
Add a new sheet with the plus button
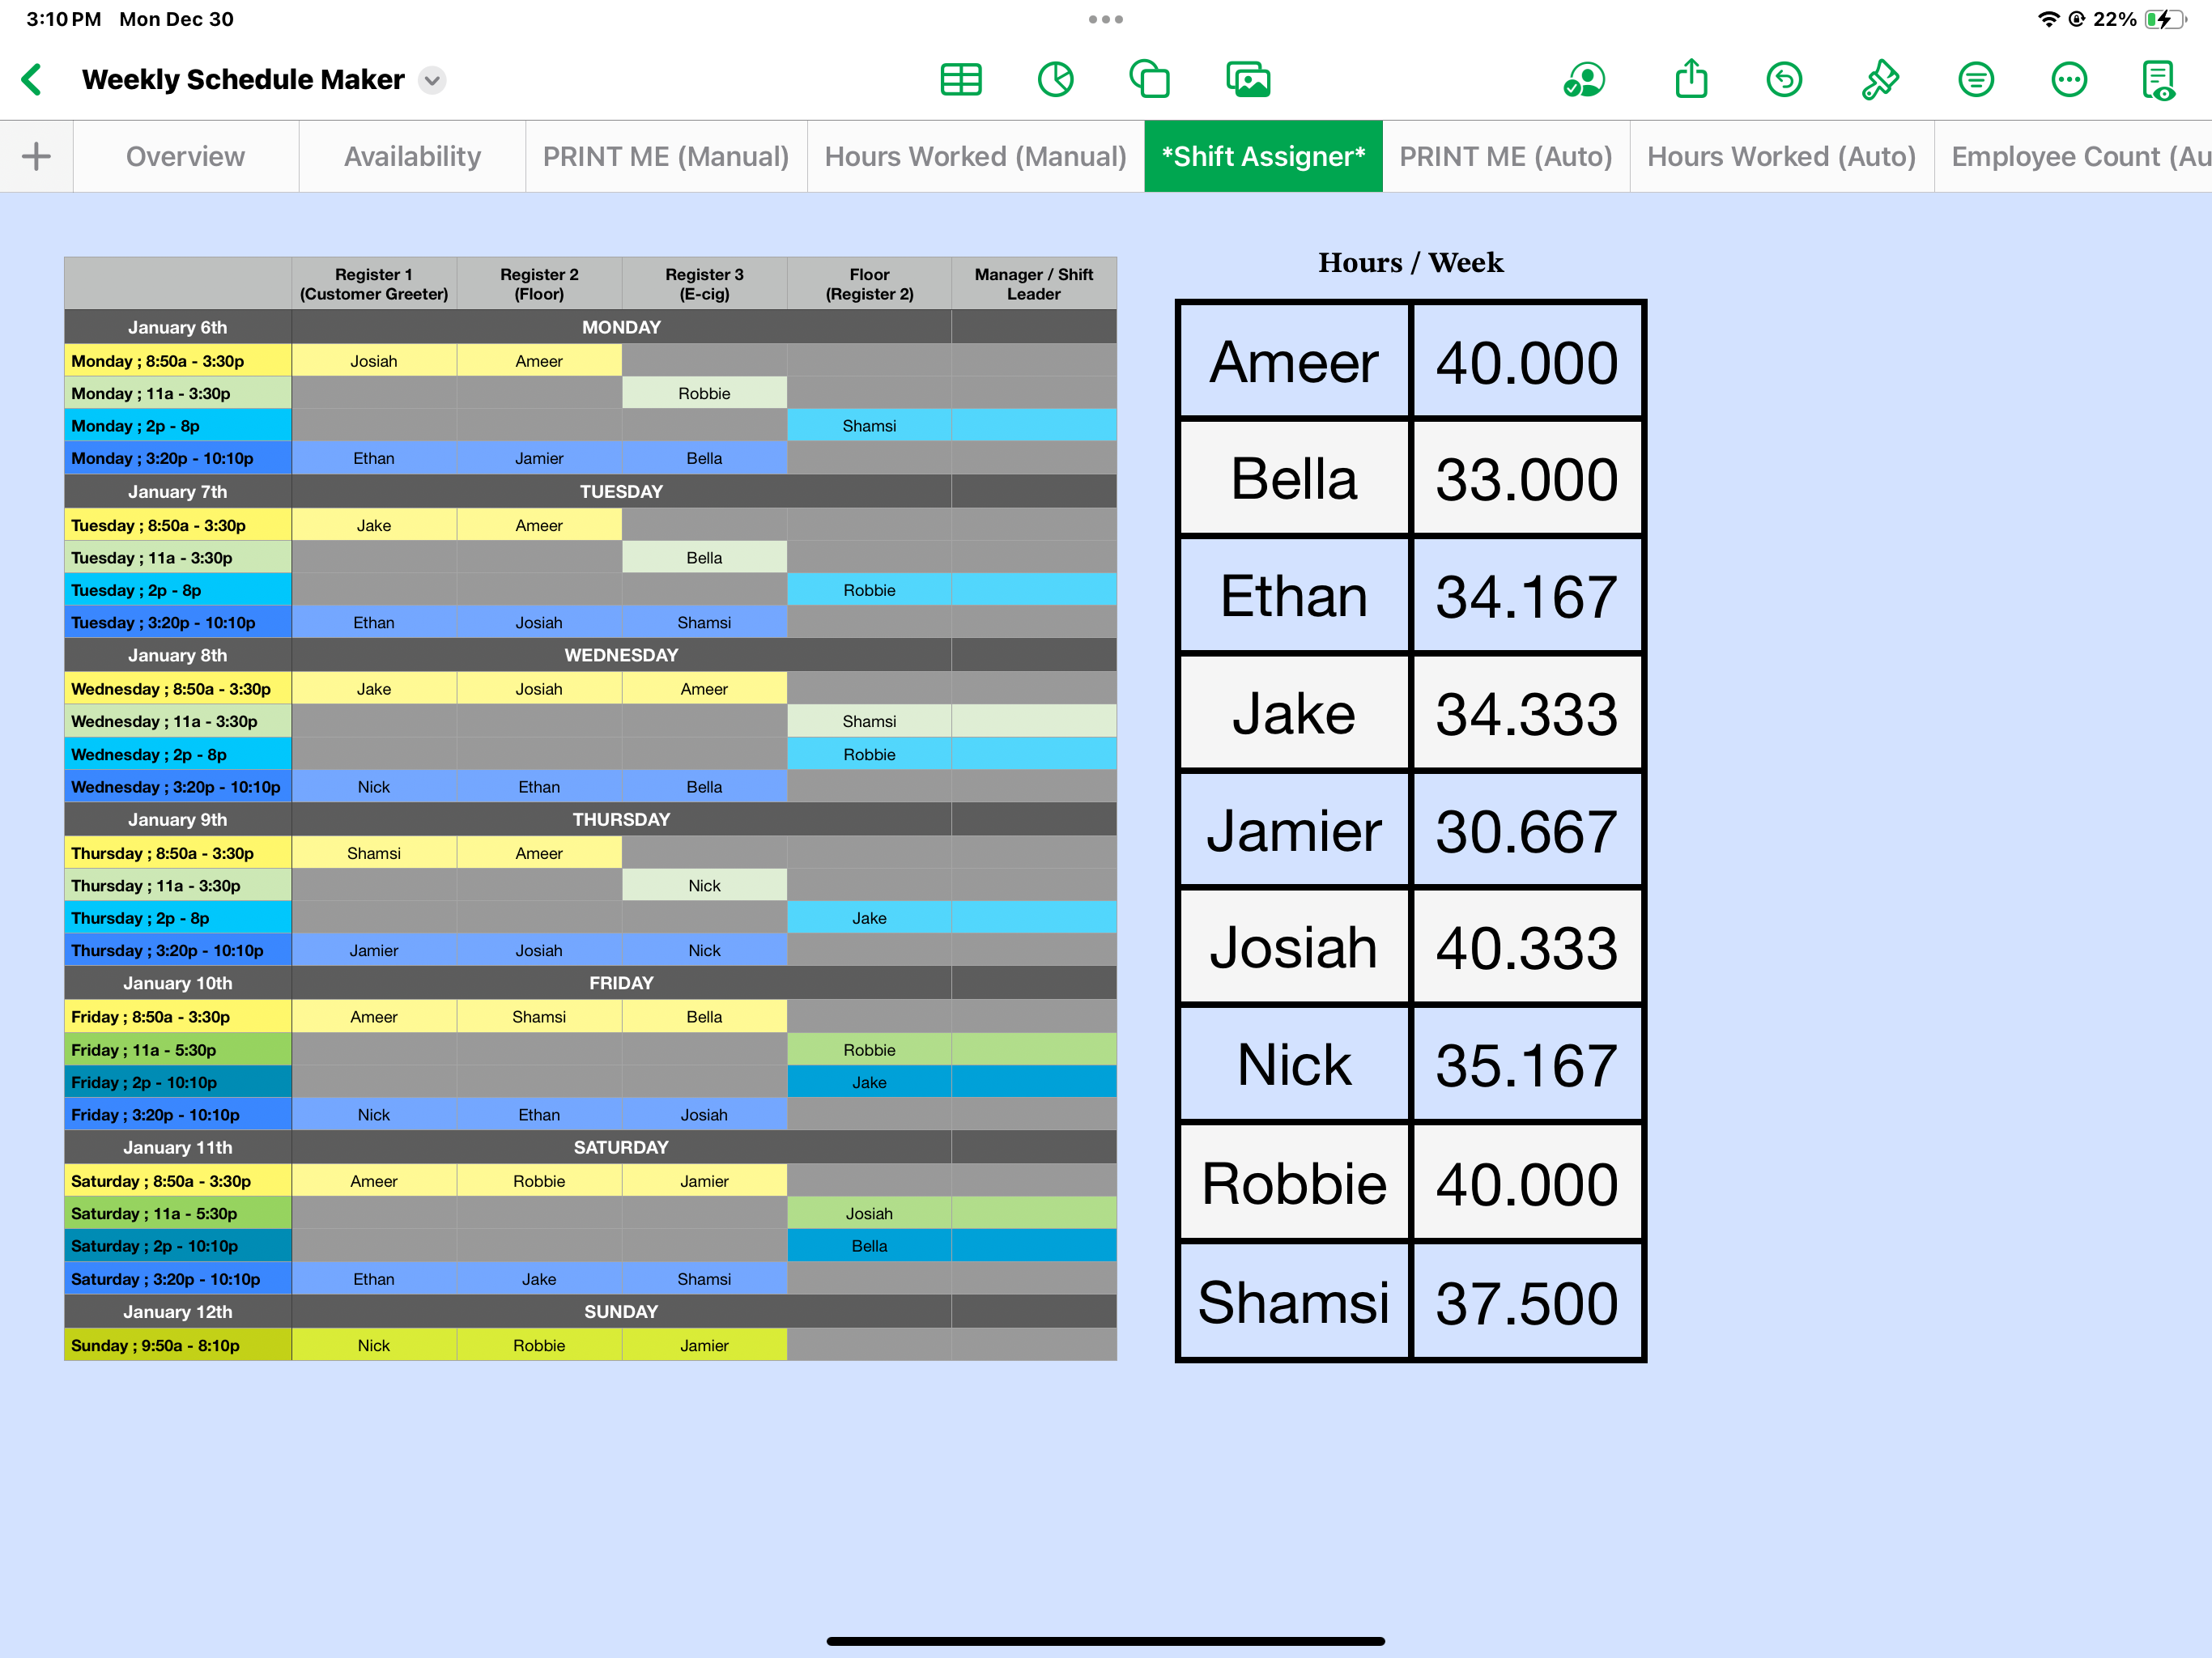[36, 156]
